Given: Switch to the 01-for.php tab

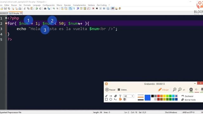Looking at the screenshot, I should 15,13.
